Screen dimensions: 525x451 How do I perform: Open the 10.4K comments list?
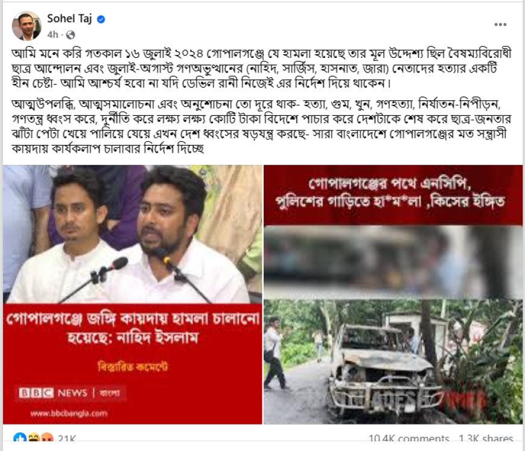(409, 438)
